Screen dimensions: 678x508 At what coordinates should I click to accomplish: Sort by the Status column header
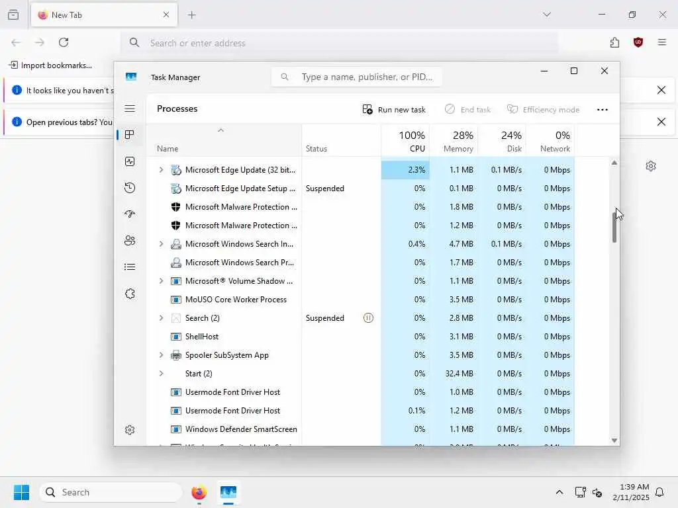(341, 142)
